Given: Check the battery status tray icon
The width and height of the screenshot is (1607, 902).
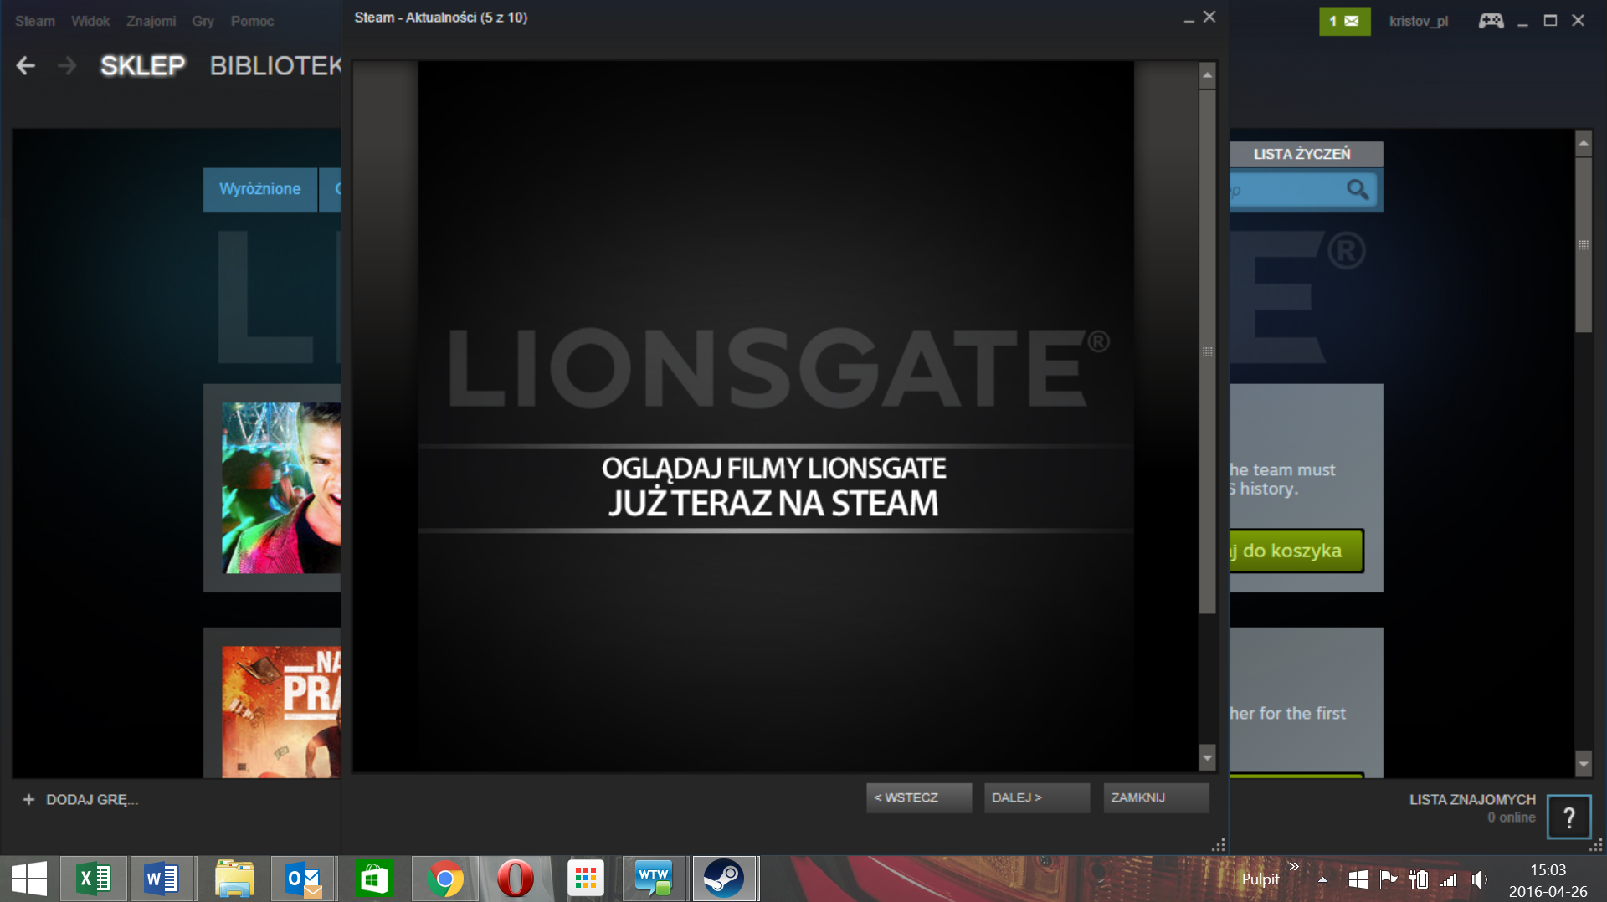Looking at the screenshot, I should 1419,879.
